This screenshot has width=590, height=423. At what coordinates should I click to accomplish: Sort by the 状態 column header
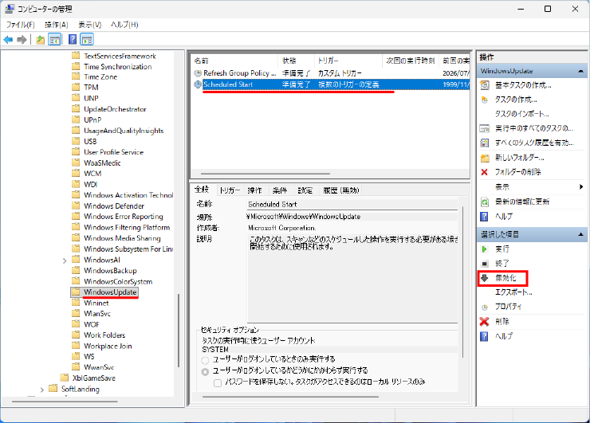click(296, 61)
